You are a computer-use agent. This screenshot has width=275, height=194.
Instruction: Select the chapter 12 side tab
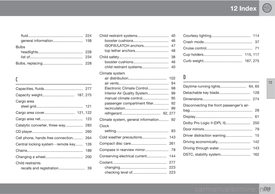pyautogui.click(x=271, y=89)
